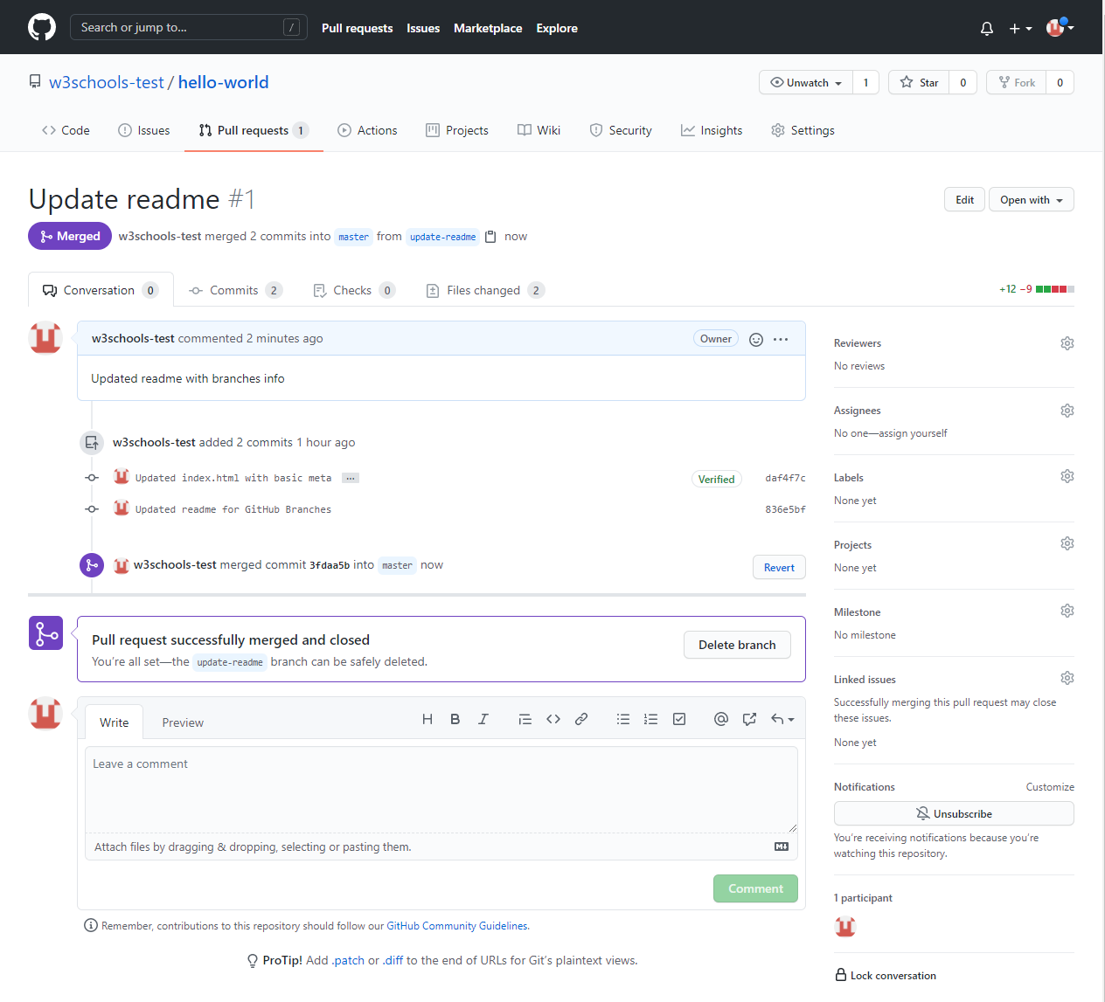This screenshot has height=1002, width=1105.
Task: Open GitHub notifications bell
Action: click(986, 28)
